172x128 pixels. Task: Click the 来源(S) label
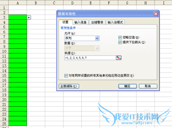coord(70,53)
